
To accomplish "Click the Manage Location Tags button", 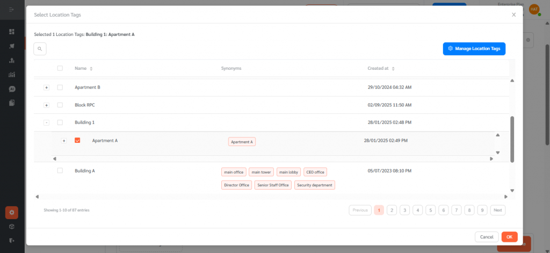I will [x=474, y=48].
